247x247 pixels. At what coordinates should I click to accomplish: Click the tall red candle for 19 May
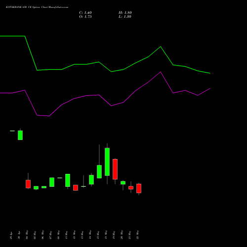click(115, 169)
